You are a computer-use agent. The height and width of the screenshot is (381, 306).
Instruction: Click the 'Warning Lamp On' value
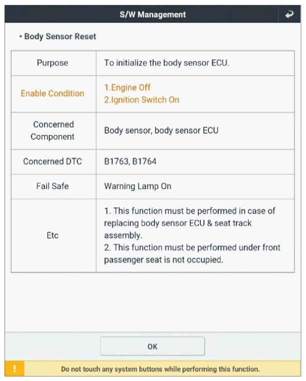coord(138,186)
